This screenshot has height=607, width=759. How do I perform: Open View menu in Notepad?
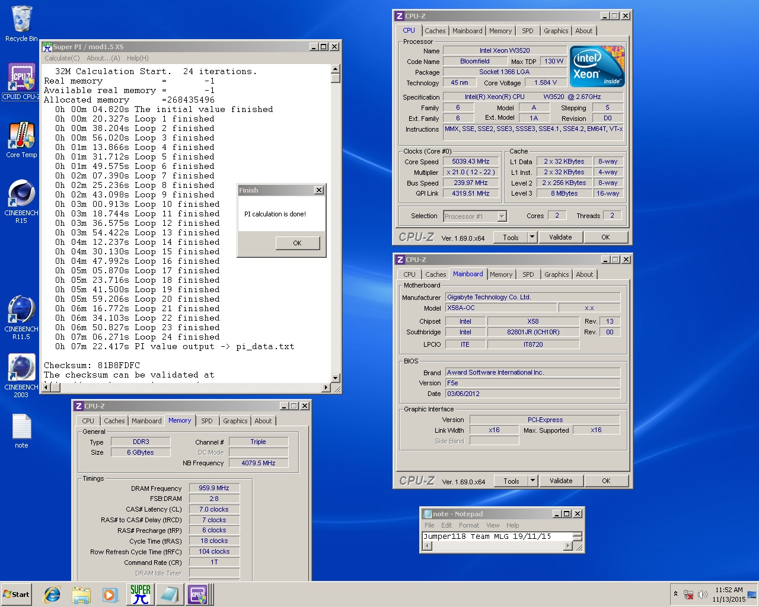(x=493, y=525)
